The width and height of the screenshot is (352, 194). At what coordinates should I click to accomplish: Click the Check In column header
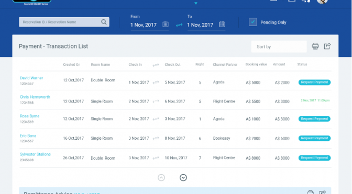click(x=135, y=65)
